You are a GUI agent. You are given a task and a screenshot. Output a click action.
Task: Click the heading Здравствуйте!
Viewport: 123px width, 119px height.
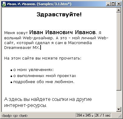pos(59,14)
